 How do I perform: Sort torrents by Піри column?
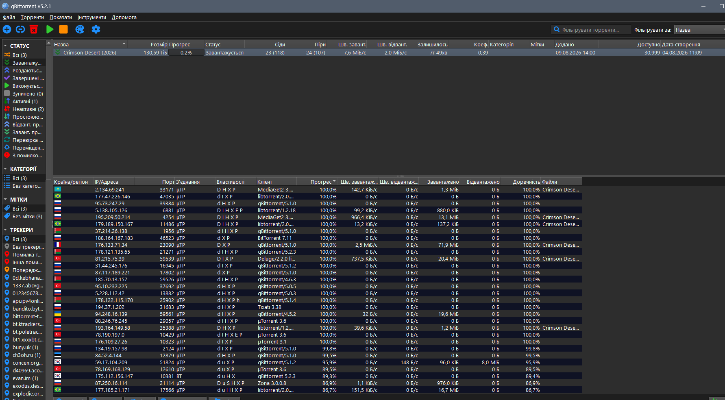pyautogui.click(x=306, y=44)
